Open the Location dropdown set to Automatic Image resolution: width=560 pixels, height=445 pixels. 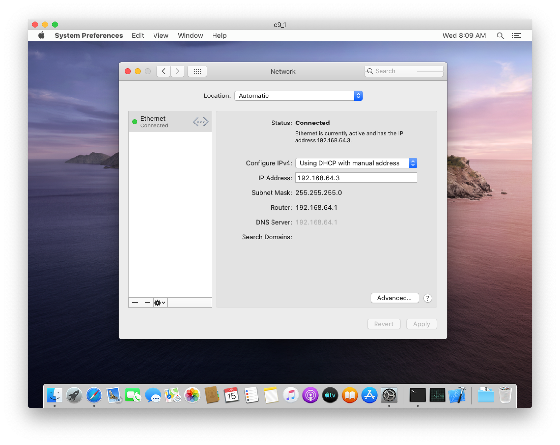tap(298, 96)
